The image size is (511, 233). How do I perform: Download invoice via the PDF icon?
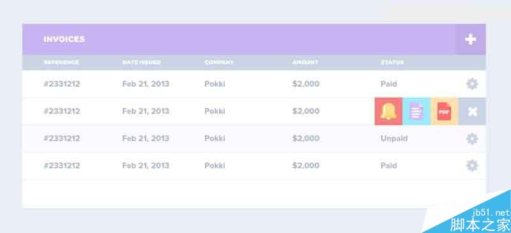444,112
